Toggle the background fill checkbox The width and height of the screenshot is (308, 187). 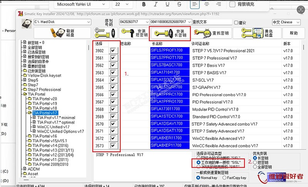pyautogui.click(x=232, y=4)
